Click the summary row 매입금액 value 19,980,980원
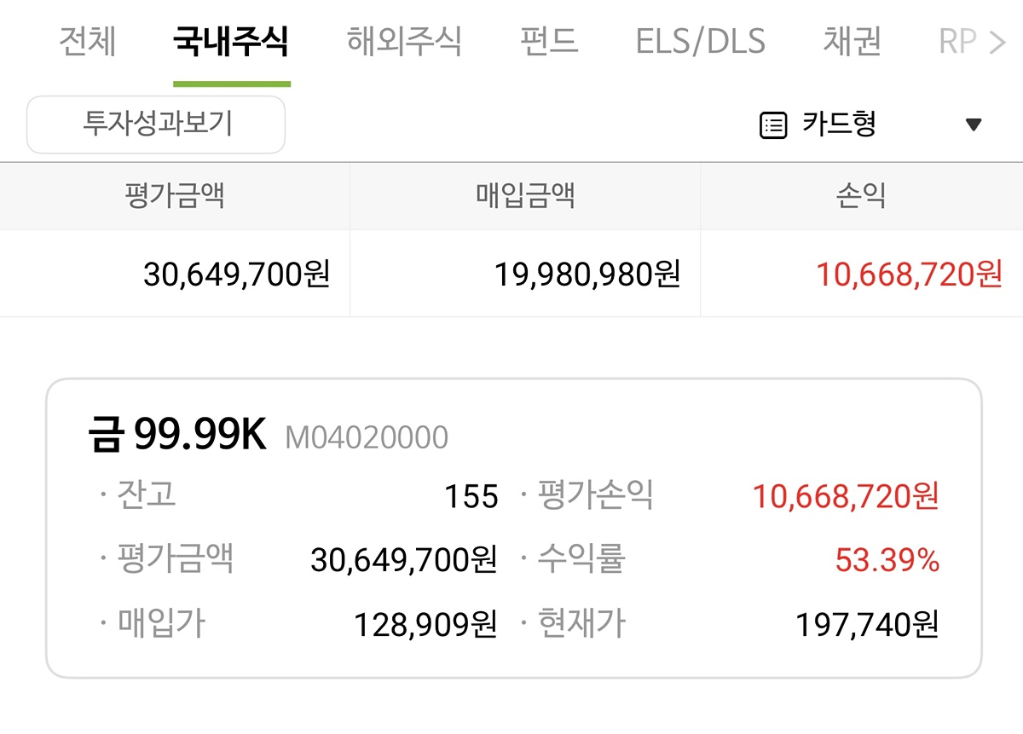Image resolution: width=1023 pixels, height=734 pixels. (587, 275)
